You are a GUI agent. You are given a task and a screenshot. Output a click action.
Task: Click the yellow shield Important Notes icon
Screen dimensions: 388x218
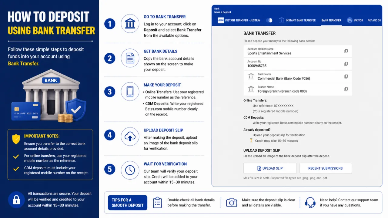16,139
